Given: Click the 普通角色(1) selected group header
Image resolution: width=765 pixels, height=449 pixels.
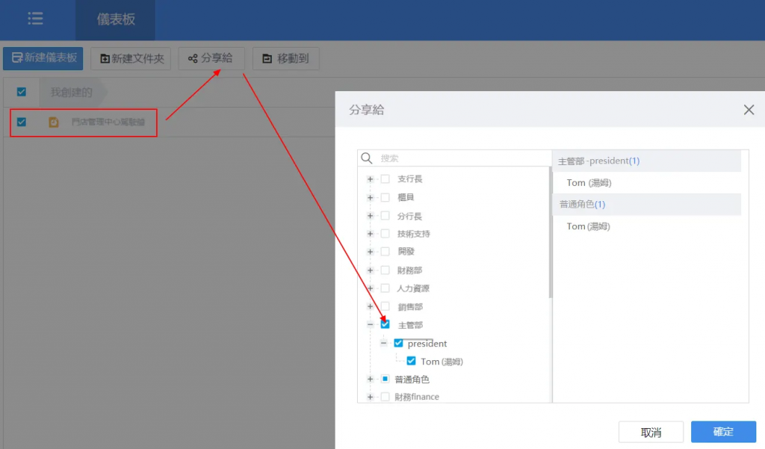Looking at the screenshot, I should pos(647,205).
